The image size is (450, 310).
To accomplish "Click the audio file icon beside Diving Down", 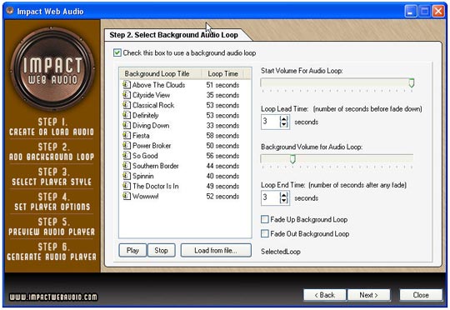I will click(127, 126).
